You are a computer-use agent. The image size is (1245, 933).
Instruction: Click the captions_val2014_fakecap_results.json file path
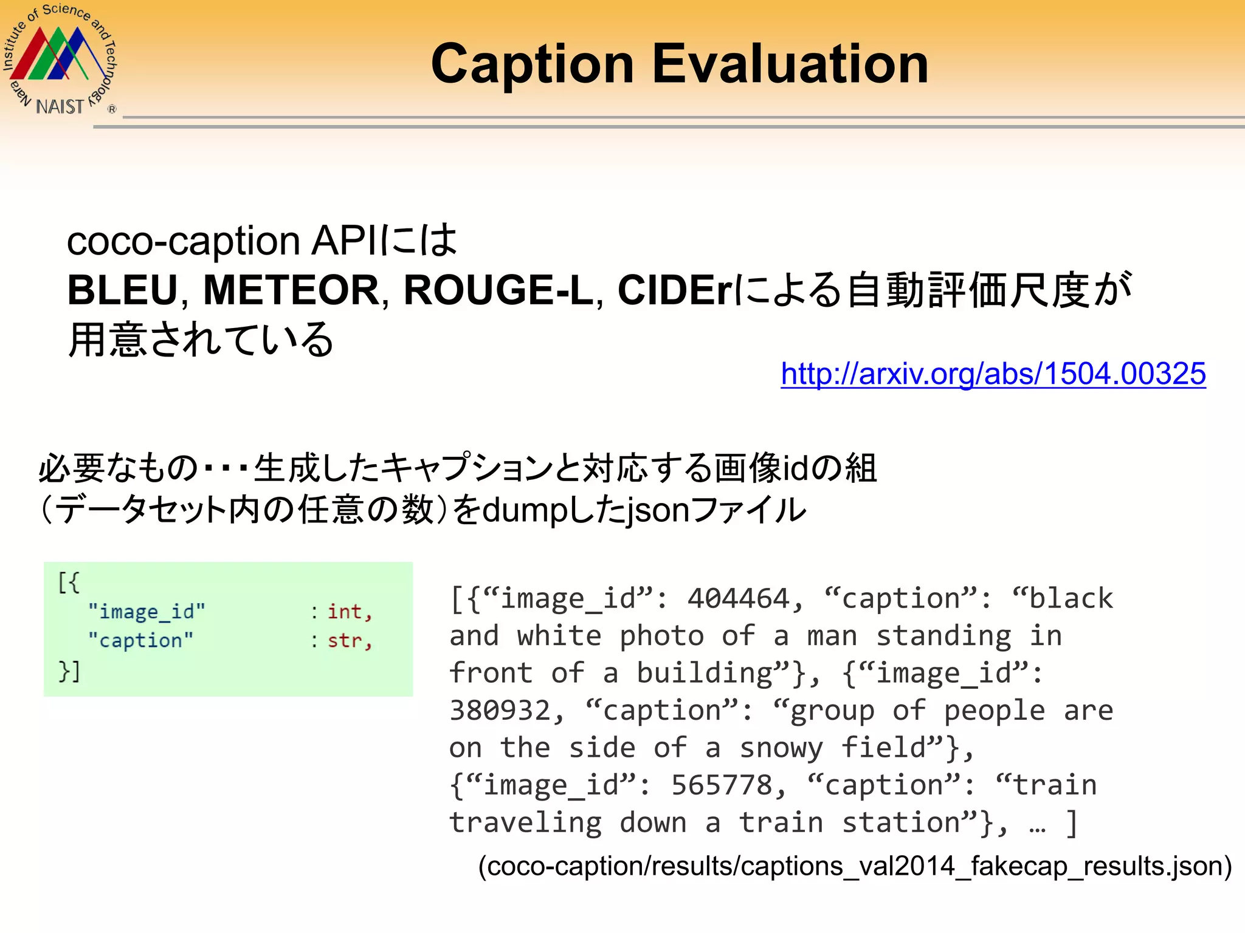point(855,866)
